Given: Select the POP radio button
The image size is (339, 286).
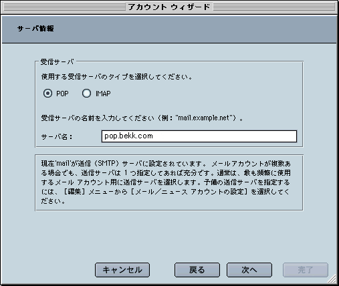Looking at the screenshot, I should tap(47, 94).
